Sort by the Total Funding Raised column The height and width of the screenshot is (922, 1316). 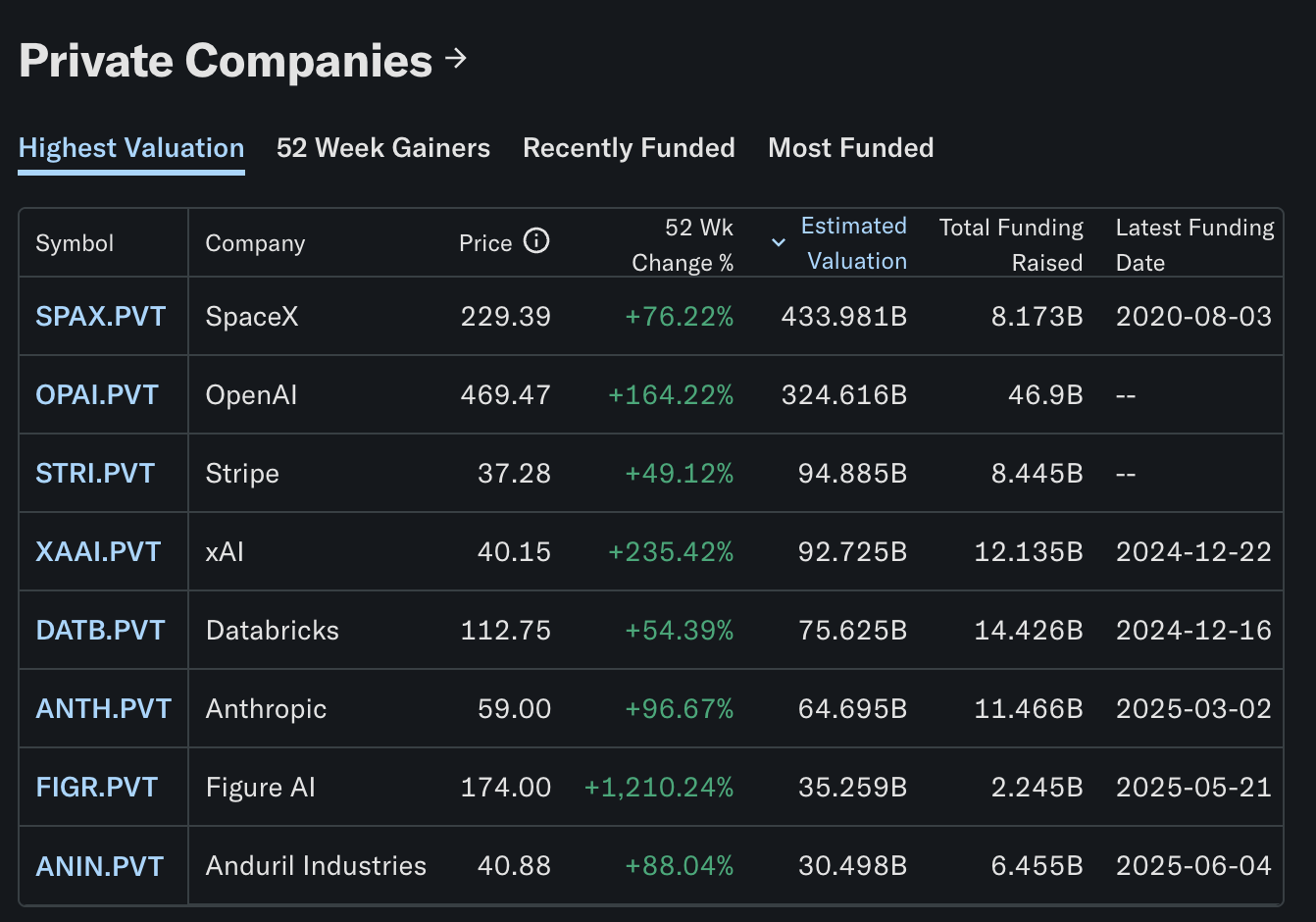(1011, 244)
